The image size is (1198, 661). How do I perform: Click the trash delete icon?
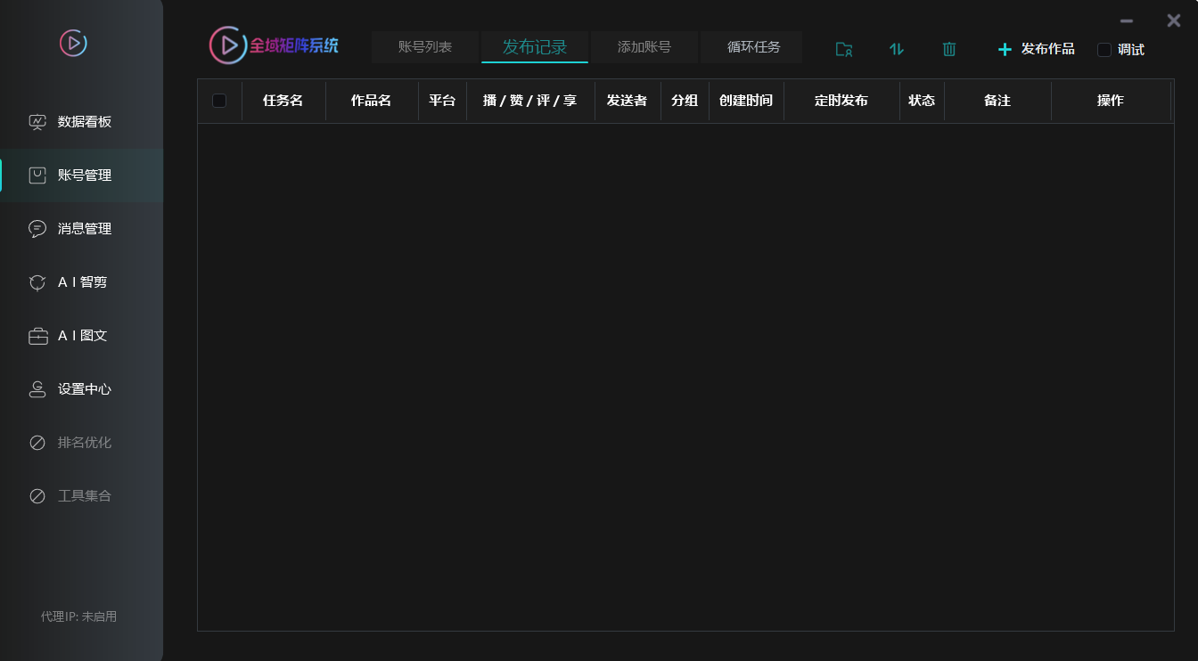coord(949,50)
